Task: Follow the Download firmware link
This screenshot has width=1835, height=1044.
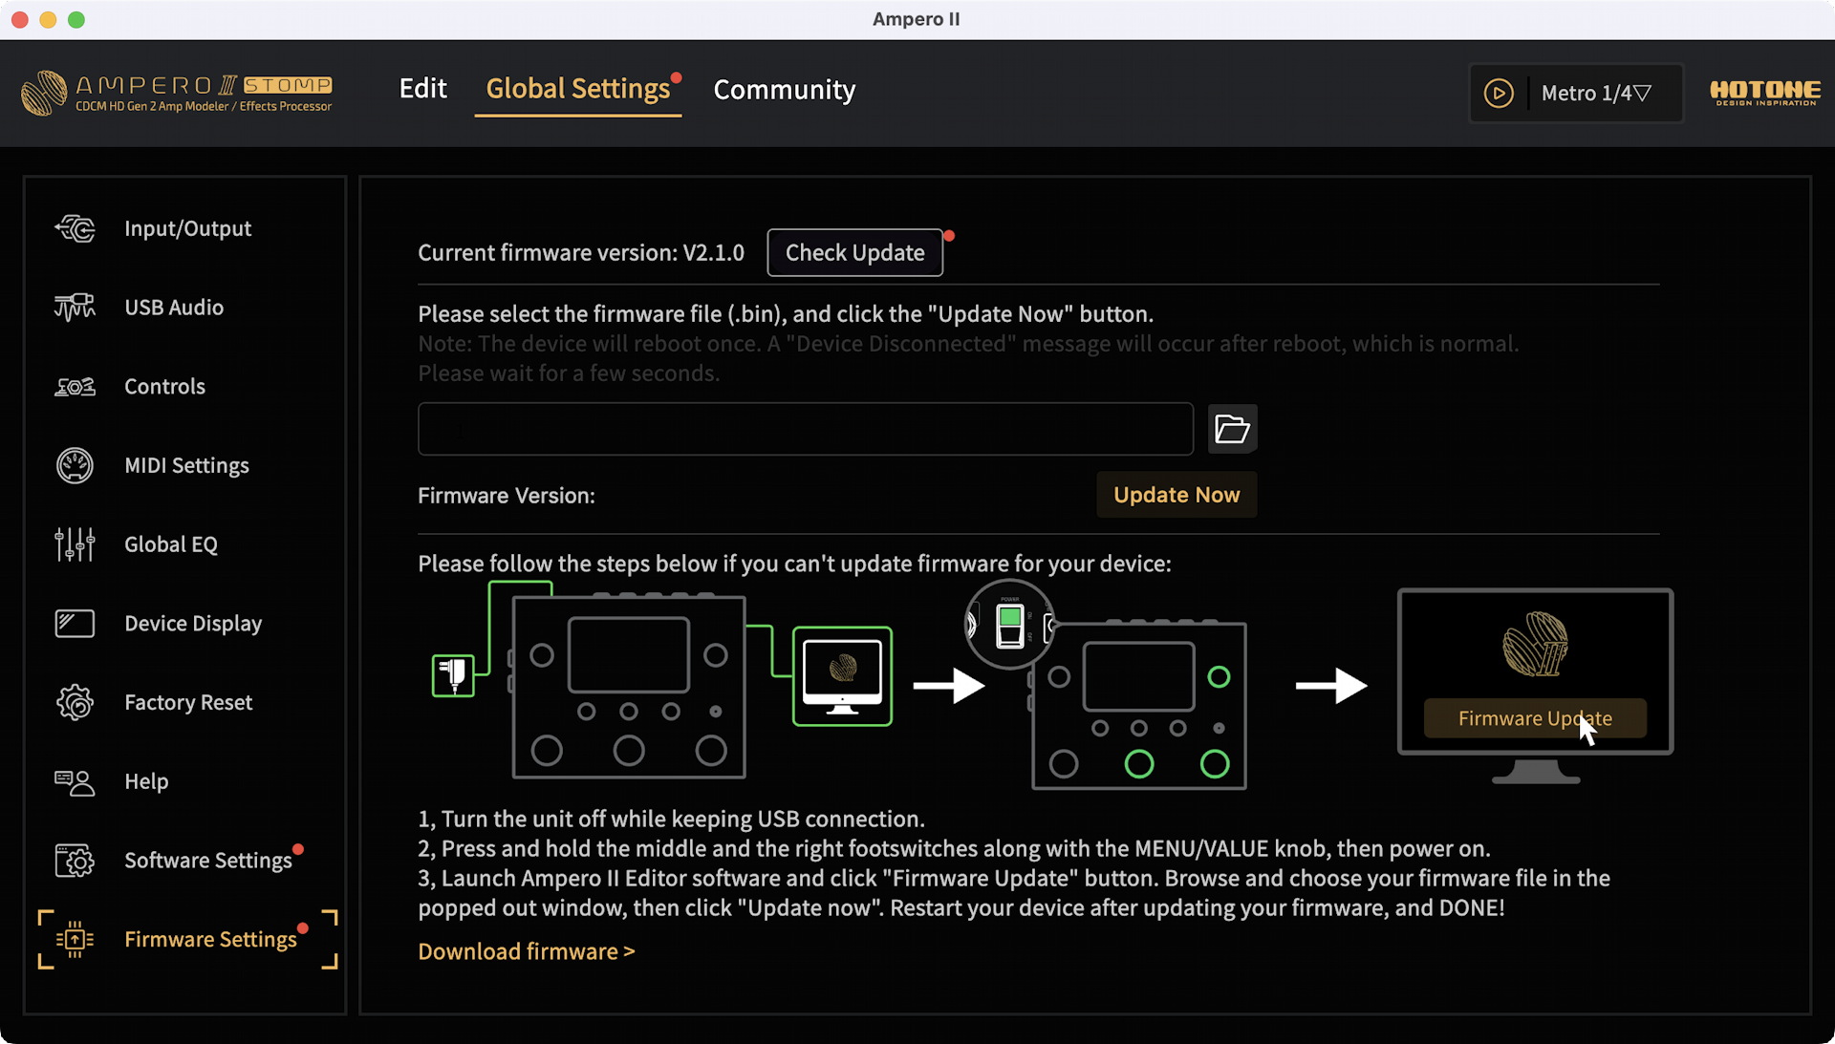Action: tap(526, 952)
